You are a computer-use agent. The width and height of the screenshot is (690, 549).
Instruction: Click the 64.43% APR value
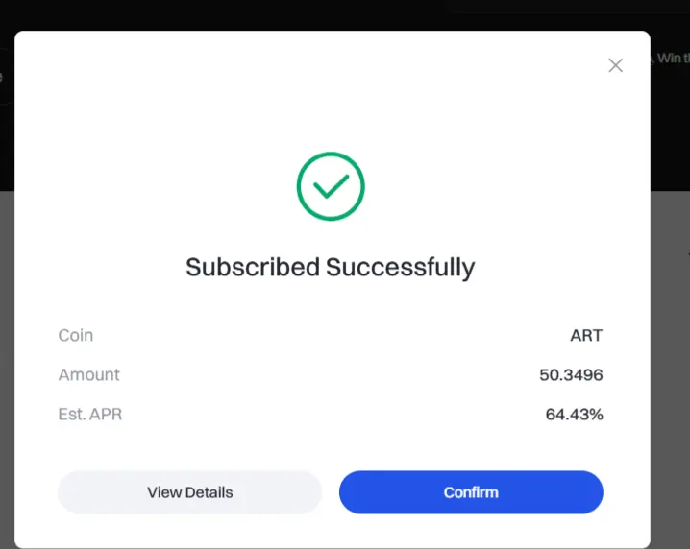(575, 414)
